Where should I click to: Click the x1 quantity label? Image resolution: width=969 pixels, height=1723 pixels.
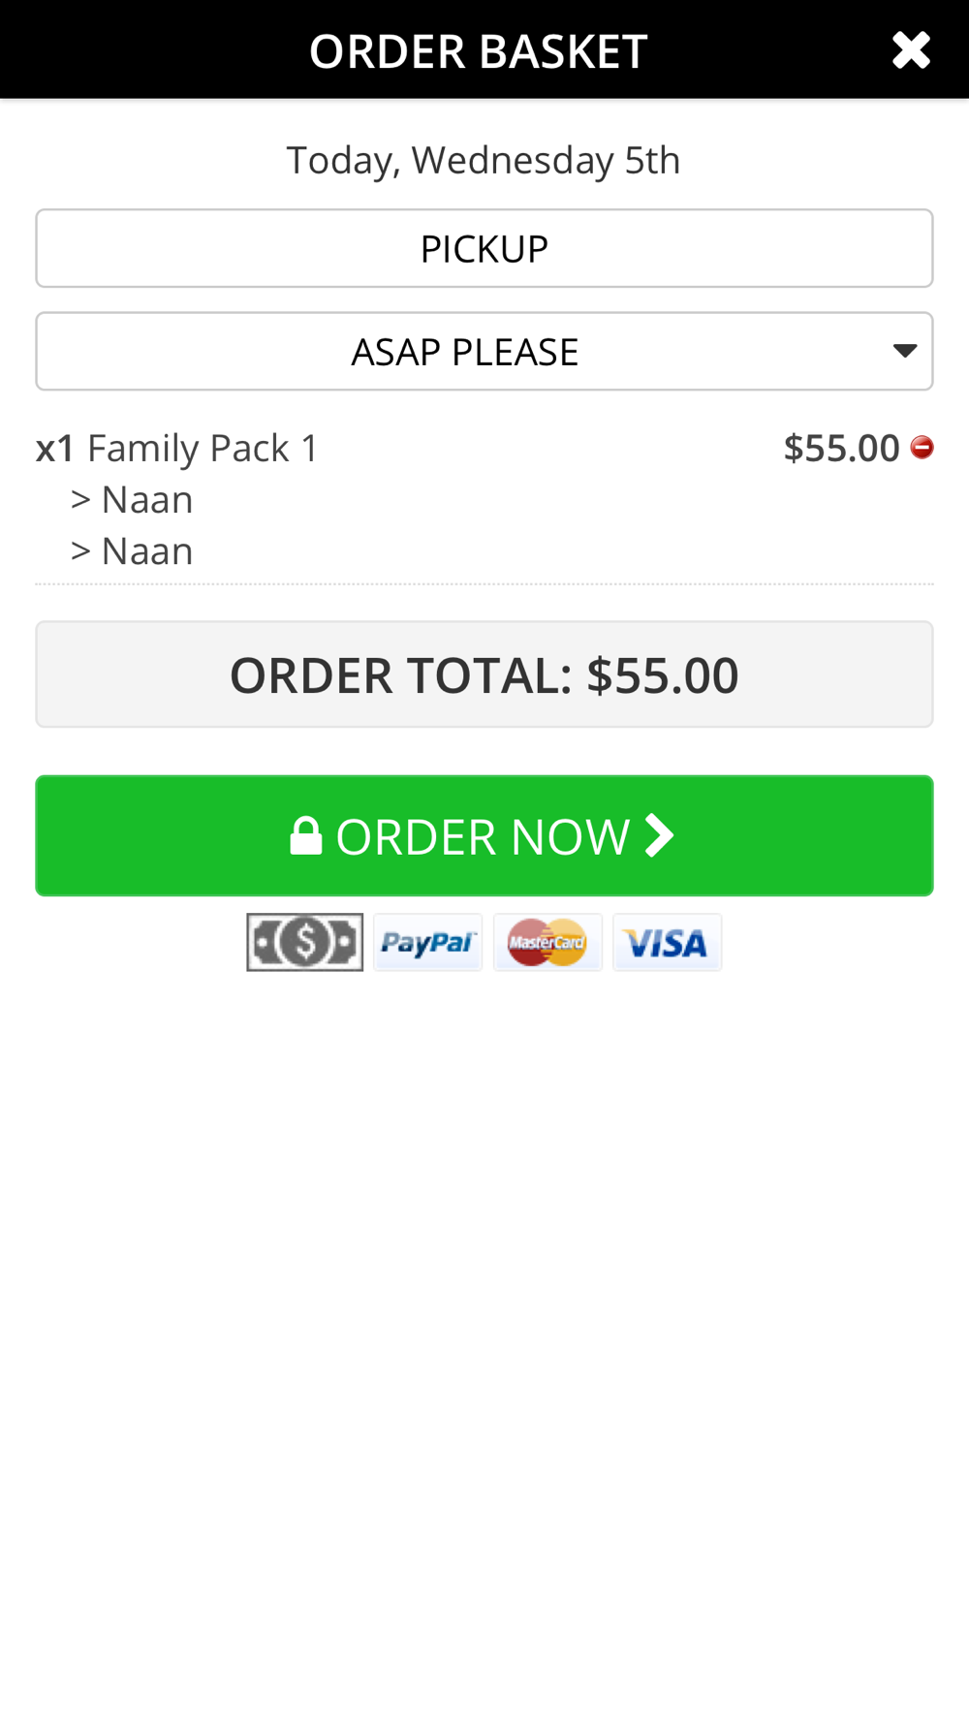(x=55, y=449)
